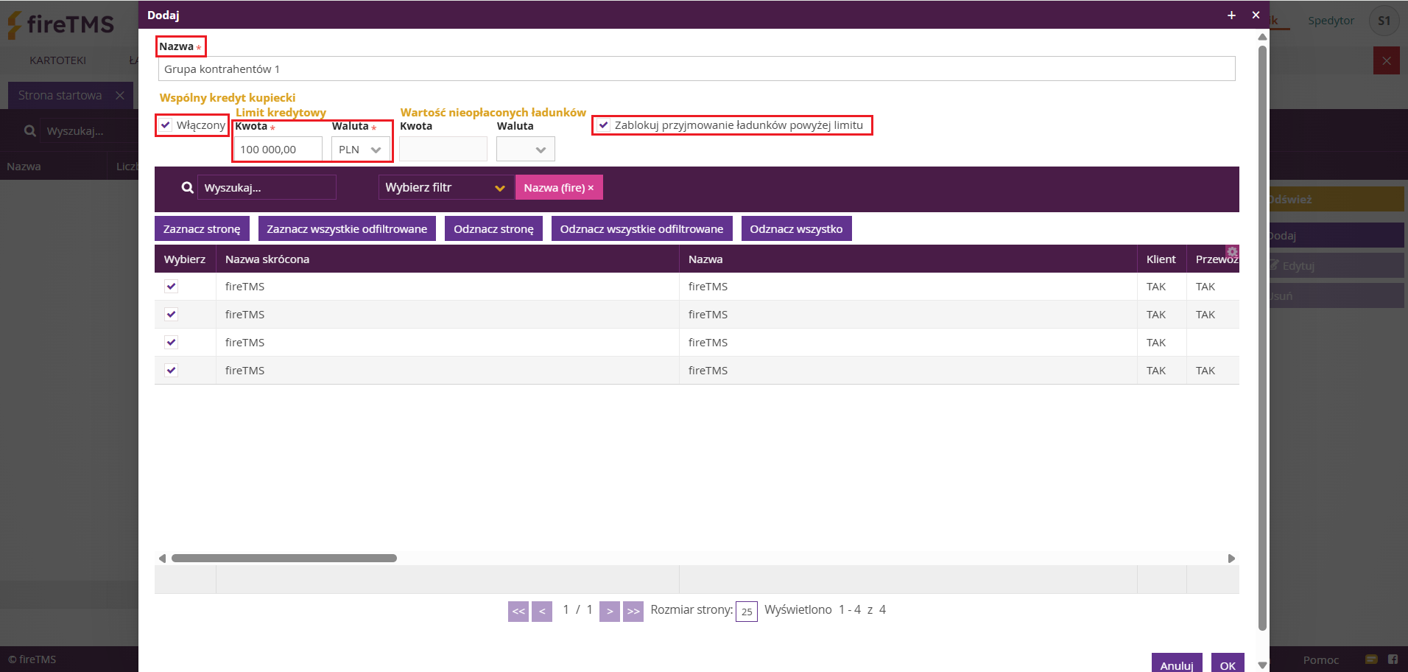Open the PLN currency dropdown
Viewport: 1408px width, 672px height.
pyautogui.click(x=361, y=150)
